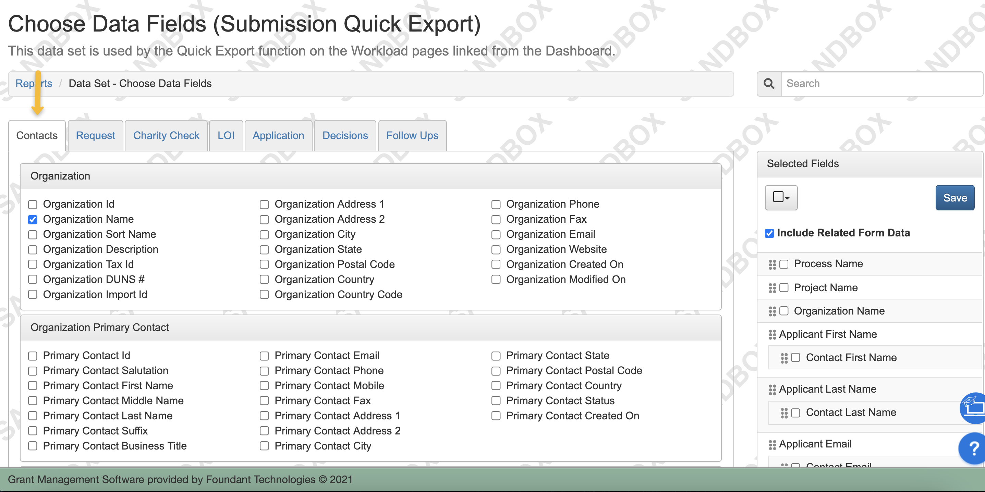Click into the Search field
Screen dimensions: 985x492
(882, 83)
